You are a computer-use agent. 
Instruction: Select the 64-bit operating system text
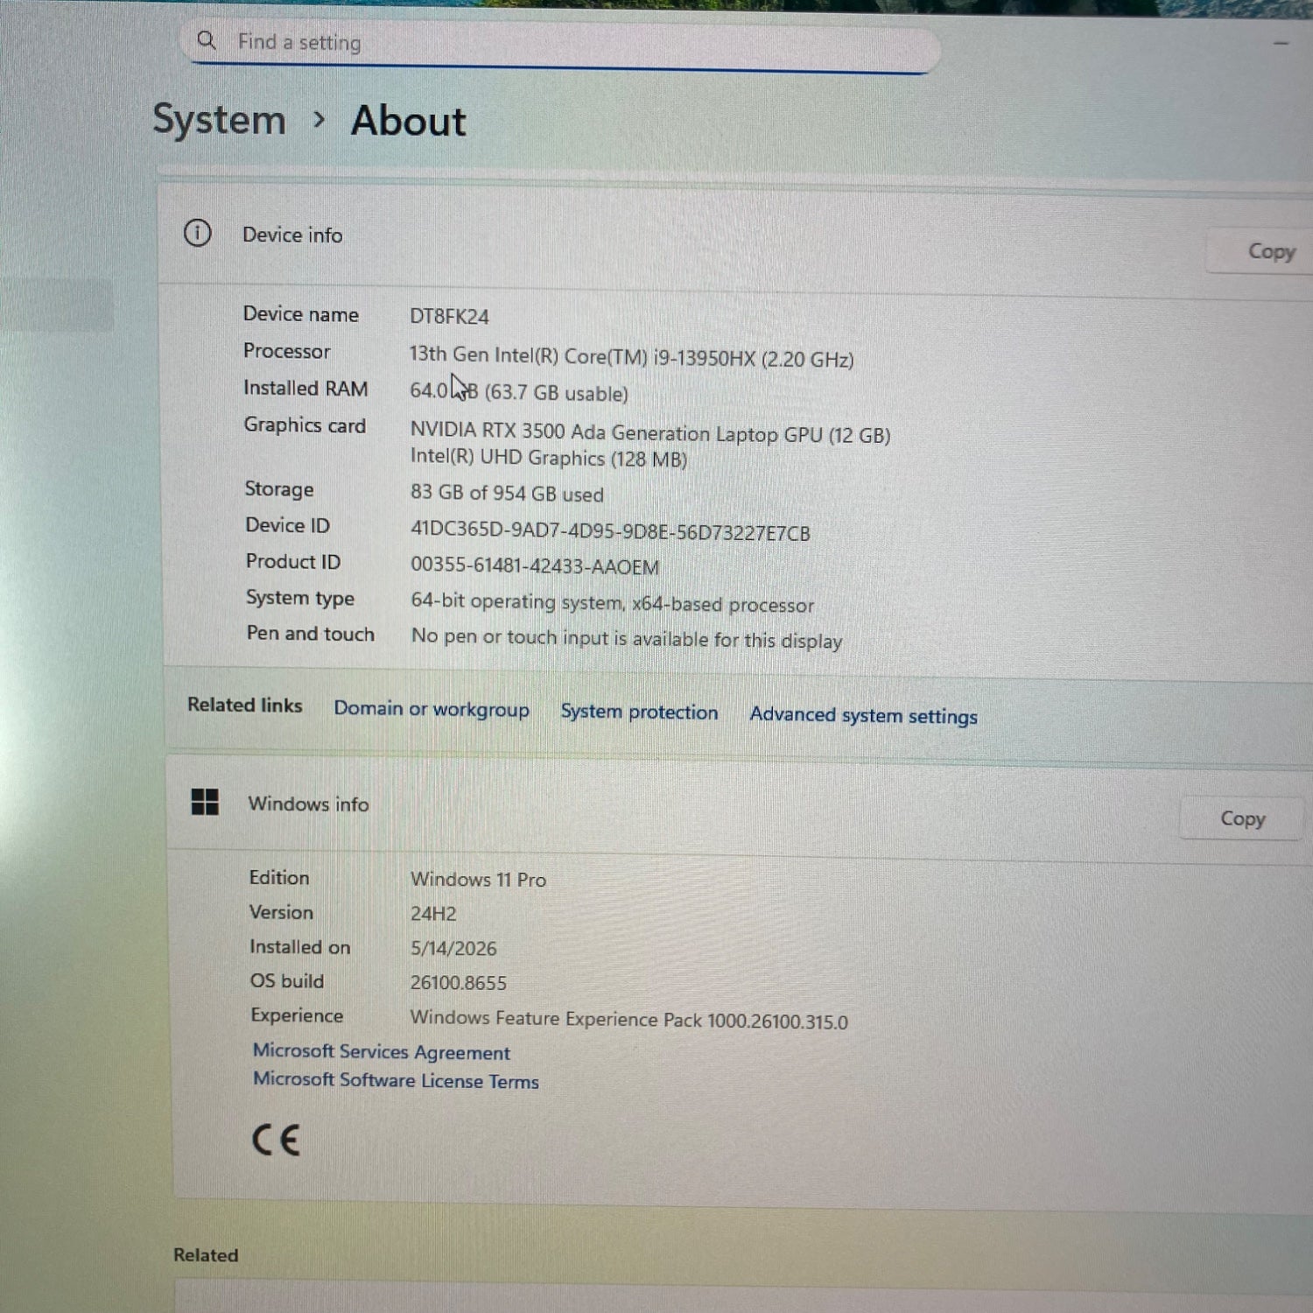[x=612, y=603]
